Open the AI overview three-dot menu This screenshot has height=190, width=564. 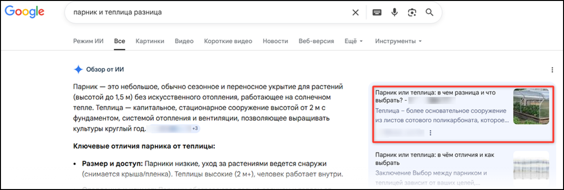tap(552, 70)
